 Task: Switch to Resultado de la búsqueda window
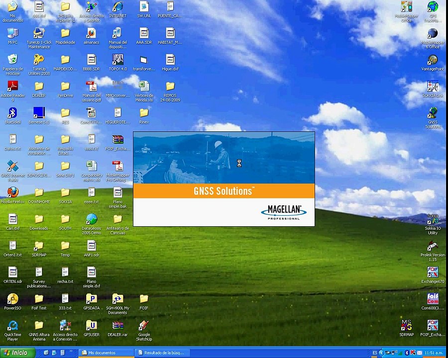tap(163, 353)
